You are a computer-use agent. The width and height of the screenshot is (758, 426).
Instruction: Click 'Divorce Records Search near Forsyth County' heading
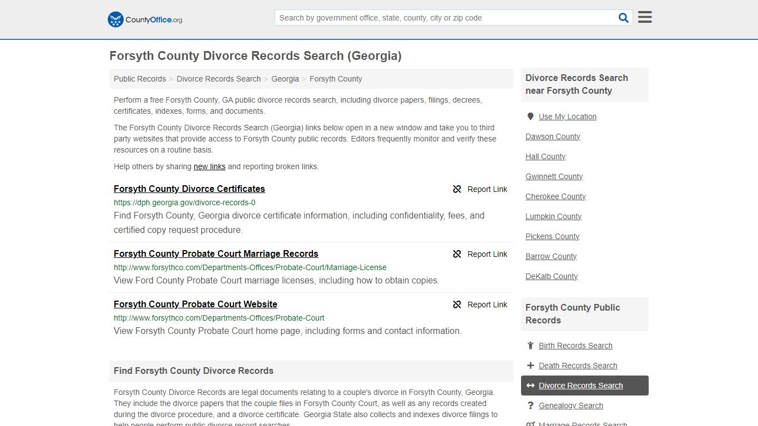pos(577,84)
